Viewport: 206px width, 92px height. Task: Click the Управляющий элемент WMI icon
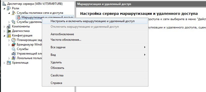pyautogui.click(x=14, y=54)
